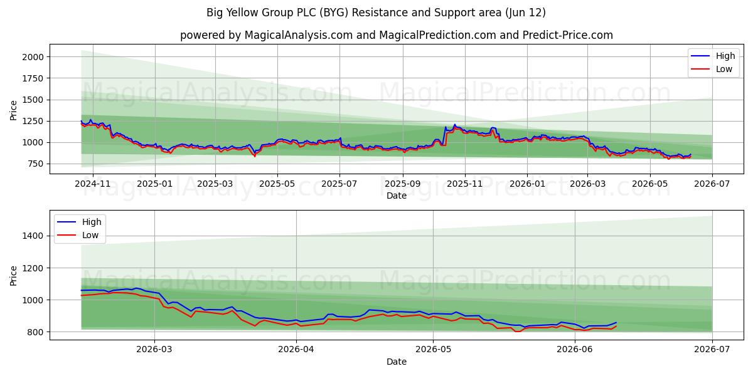Click the 2025-03 date tick on the top chart
753x376 pixels.
click(215, 184)
